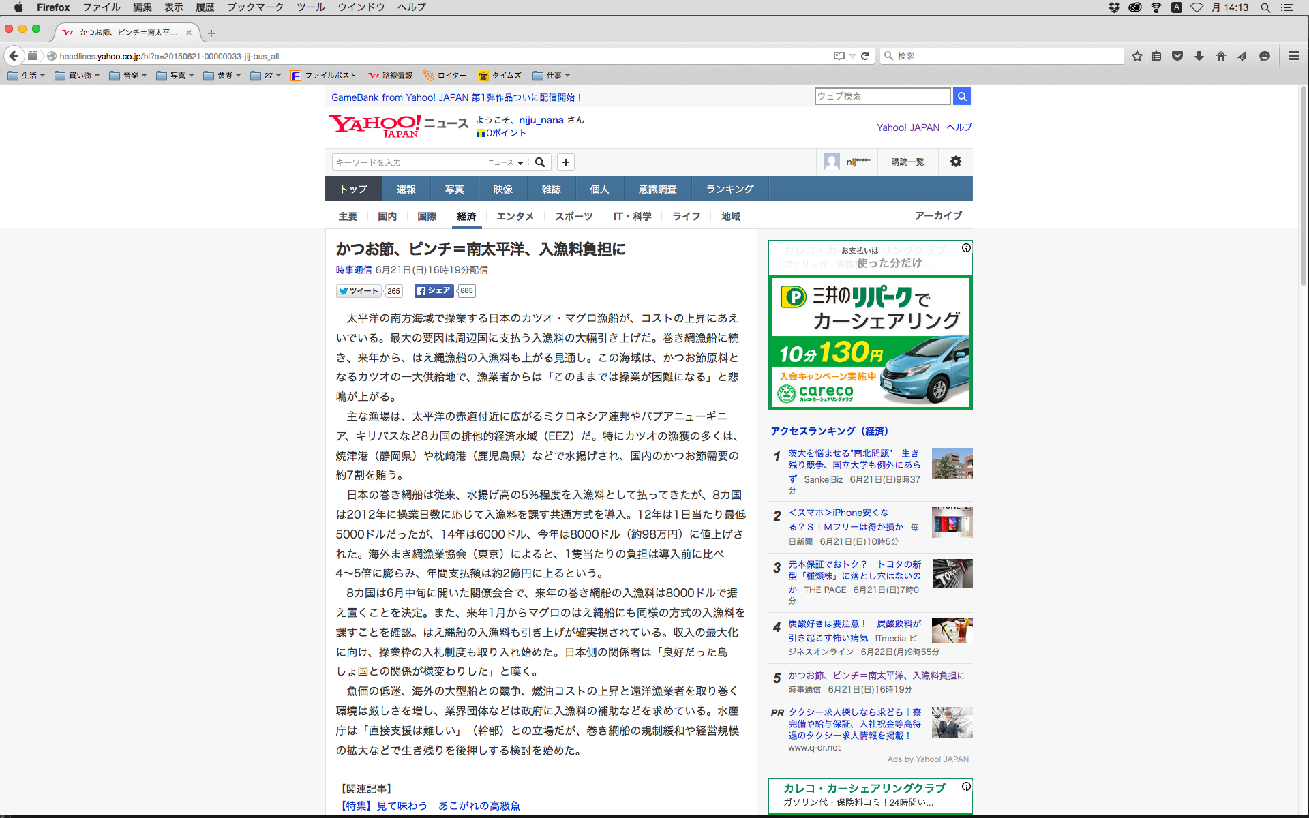Open the Firefox downloads arrow icon

pyautogui.click(x=1199, y=56)
